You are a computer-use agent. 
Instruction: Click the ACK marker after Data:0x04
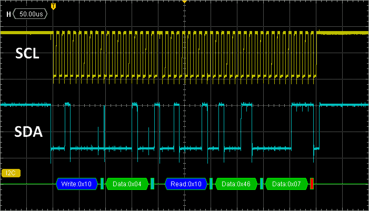tap(153, 184)
